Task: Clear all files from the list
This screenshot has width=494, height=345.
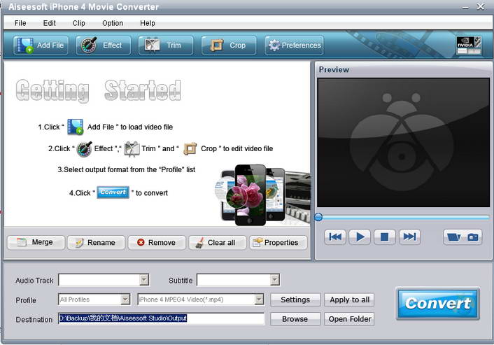Action: click(218, 242)
